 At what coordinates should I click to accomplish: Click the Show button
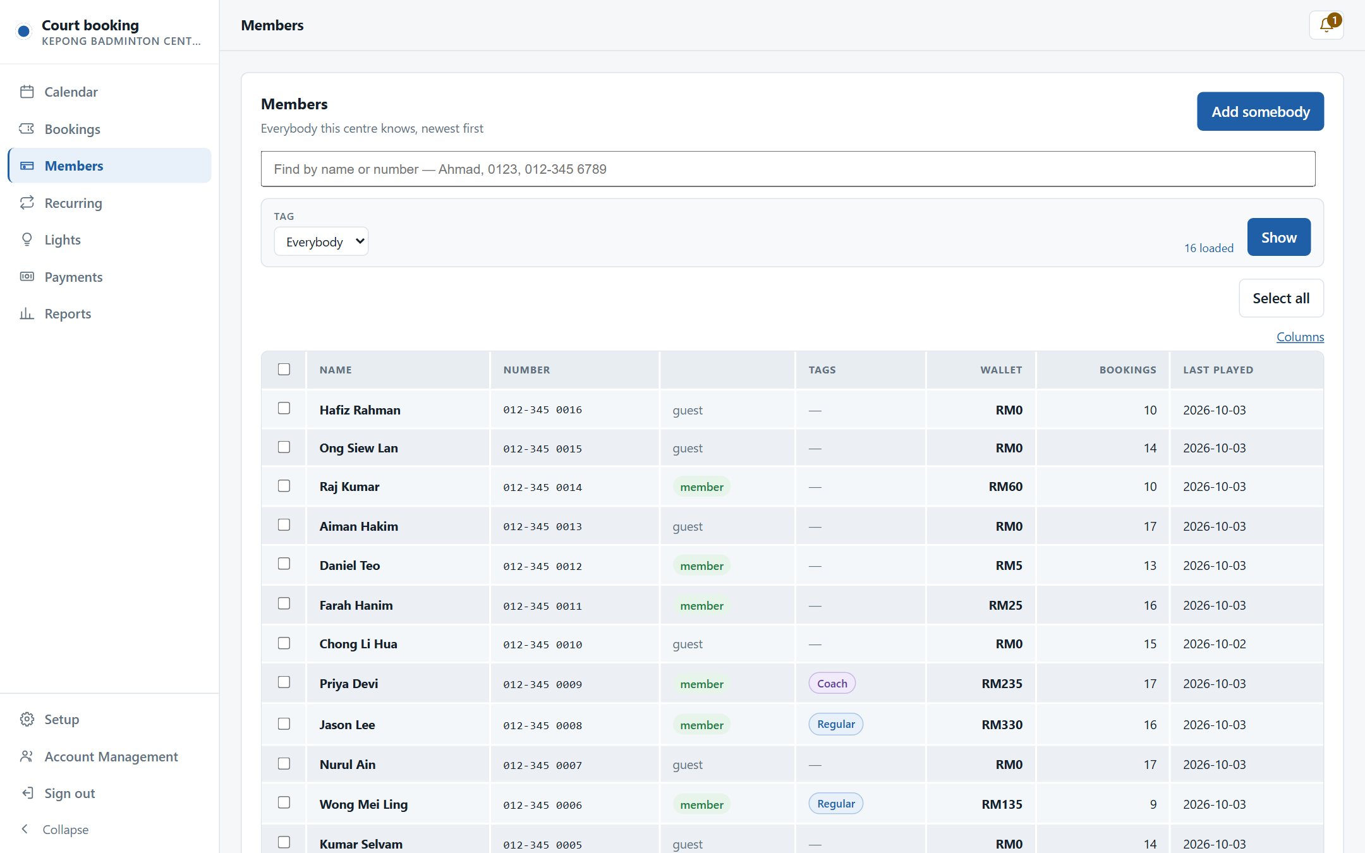[1278, 237]
